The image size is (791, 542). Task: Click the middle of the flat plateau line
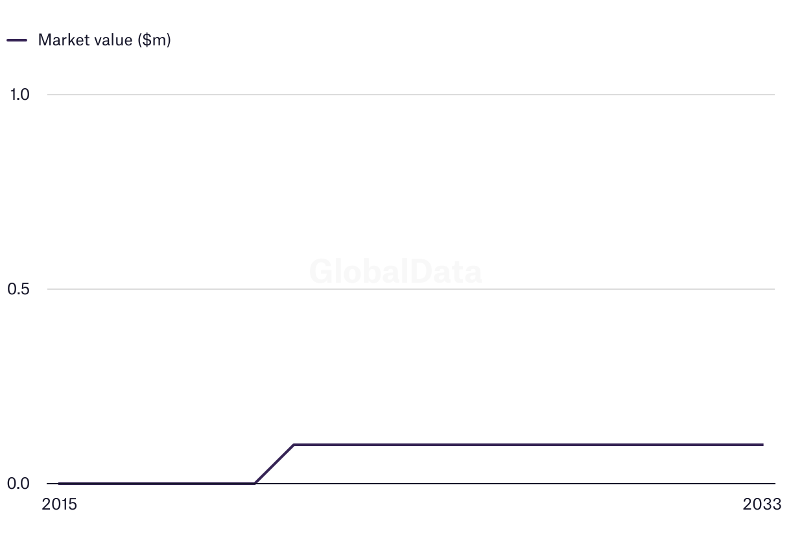[528, 445]
